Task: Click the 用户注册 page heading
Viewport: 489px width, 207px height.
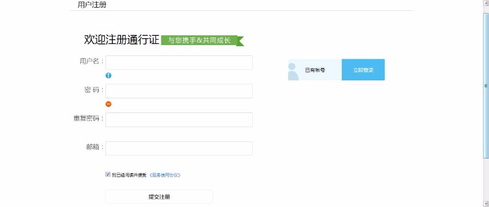Action: click(x=92, y=5)
